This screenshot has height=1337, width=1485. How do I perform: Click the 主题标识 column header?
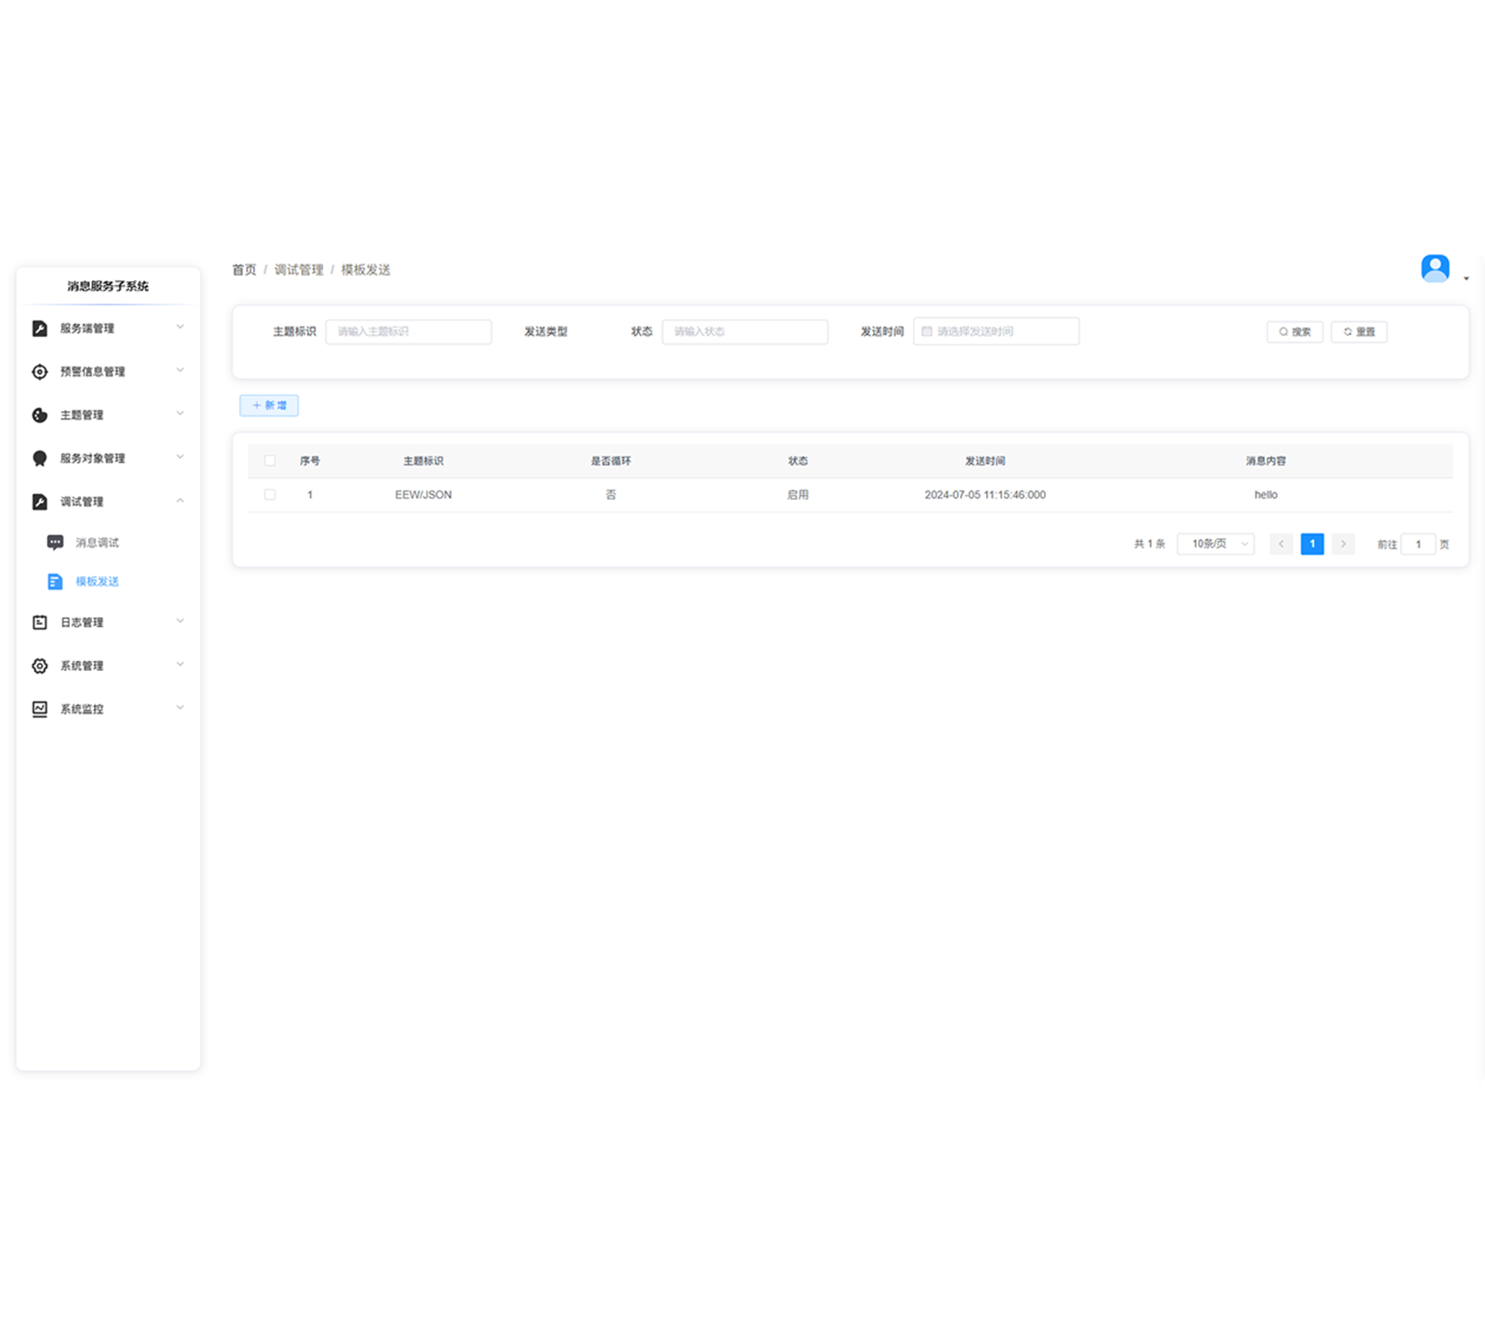[423, 461]
